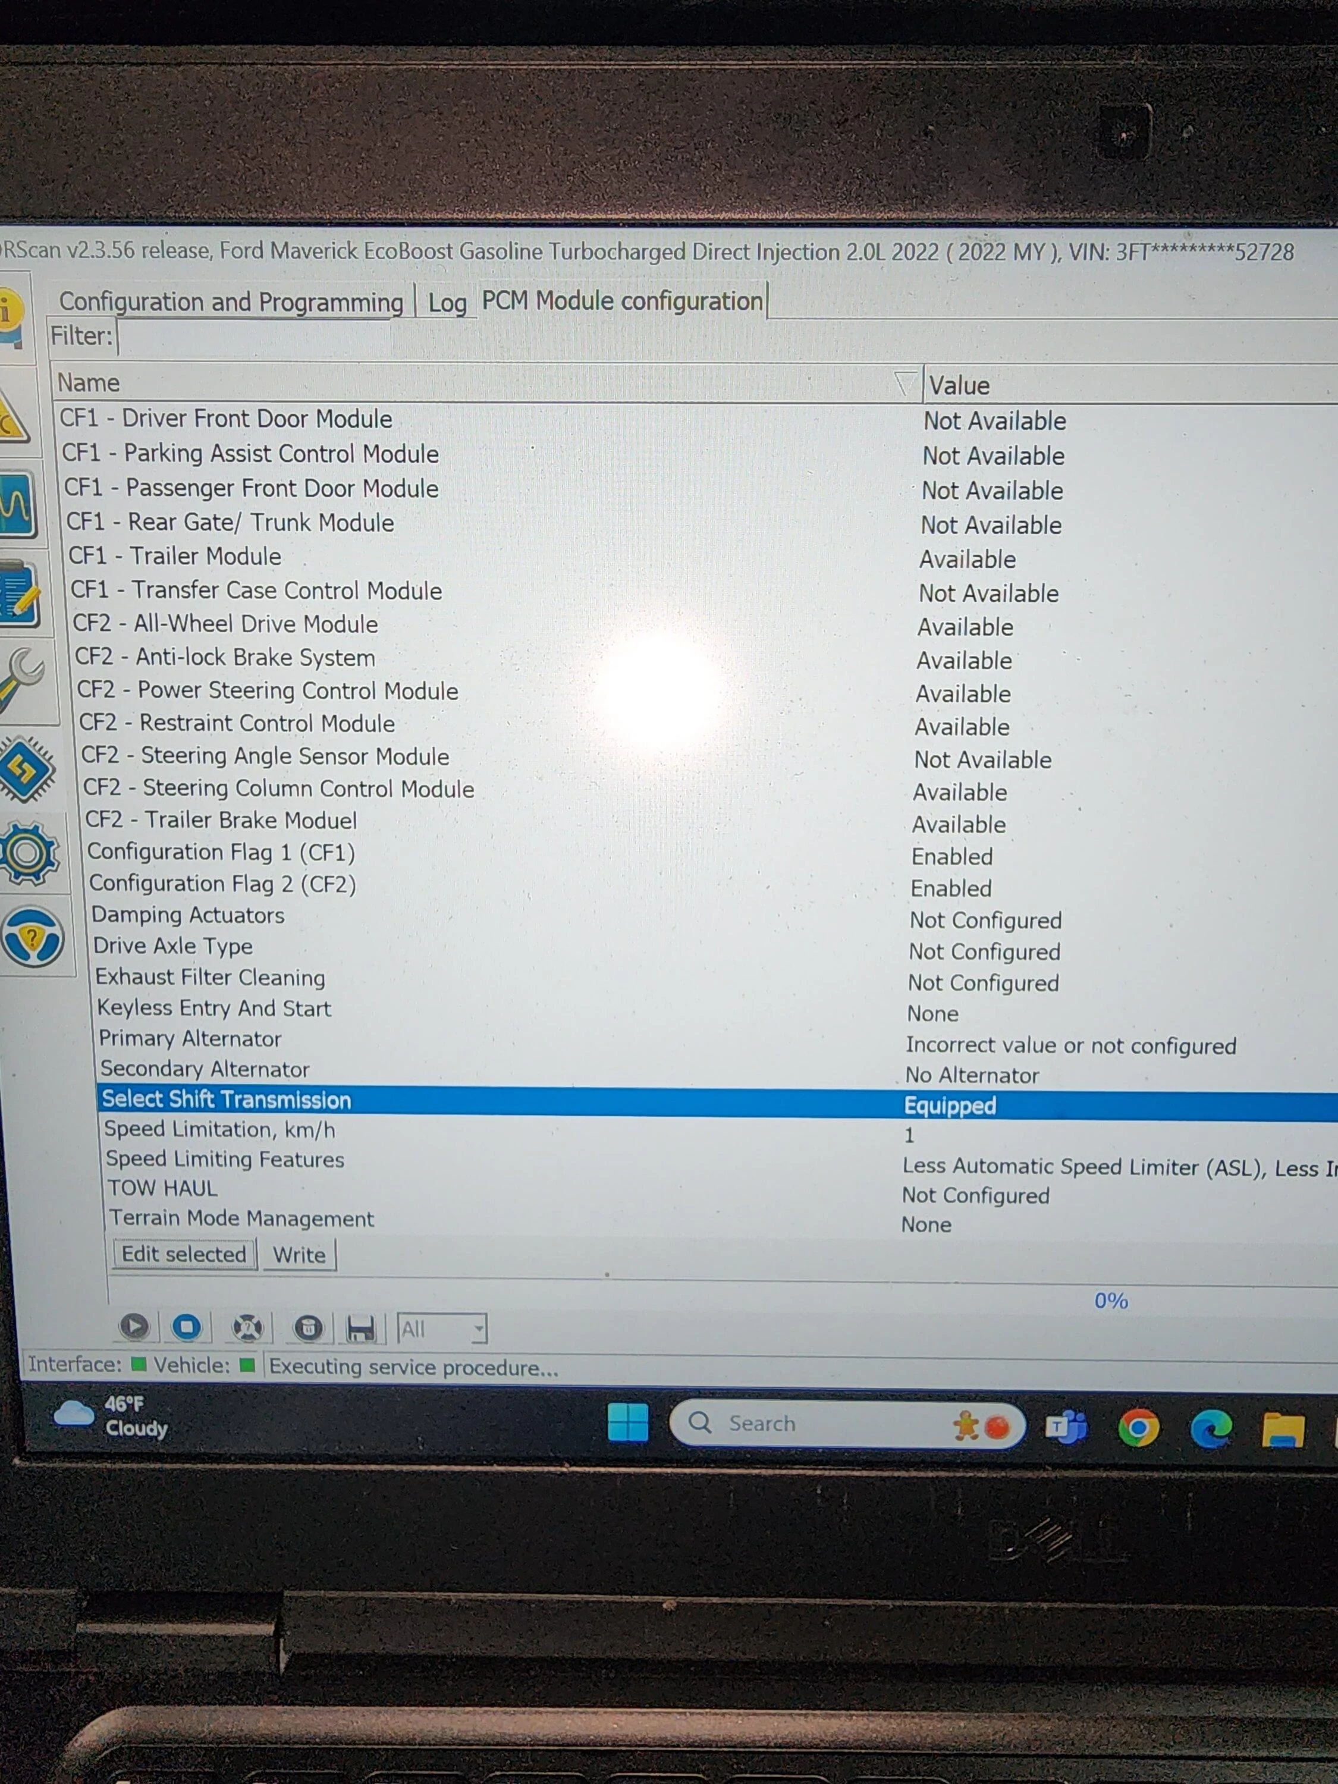Open the Windows Start menu
Image resolution: width=1338 pixels, height=1784 pixels.
click(x=627, y=1422)
